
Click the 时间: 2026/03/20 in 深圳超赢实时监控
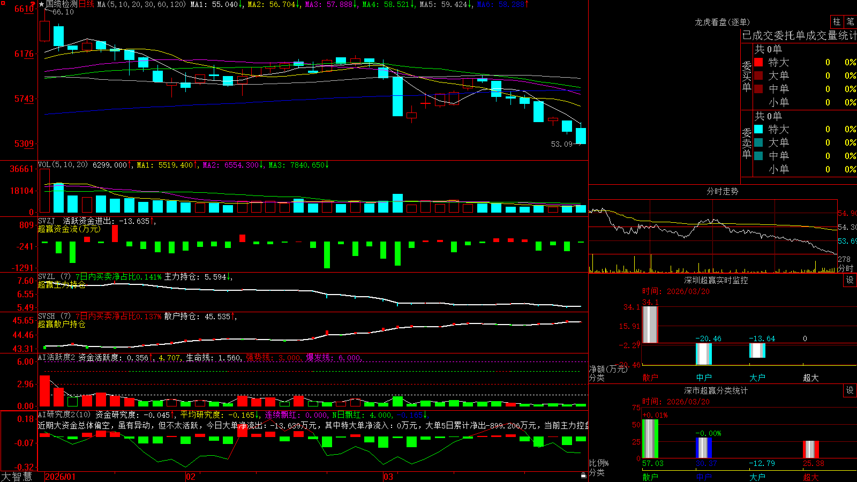coord(676,291)
